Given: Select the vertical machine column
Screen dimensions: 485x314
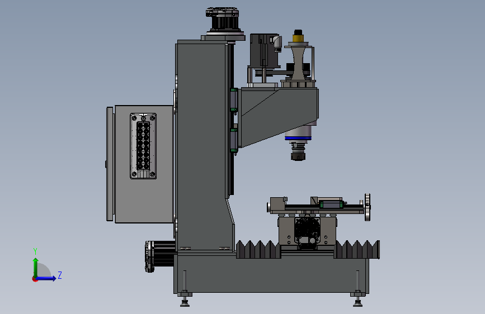Looking at the screenshot, I should click(202, 145).
